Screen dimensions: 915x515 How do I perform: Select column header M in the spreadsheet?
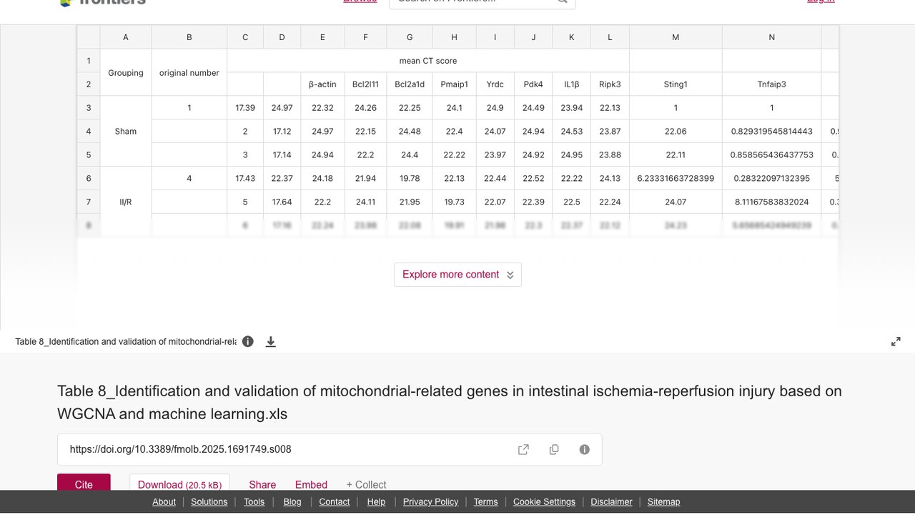(676, 37)
